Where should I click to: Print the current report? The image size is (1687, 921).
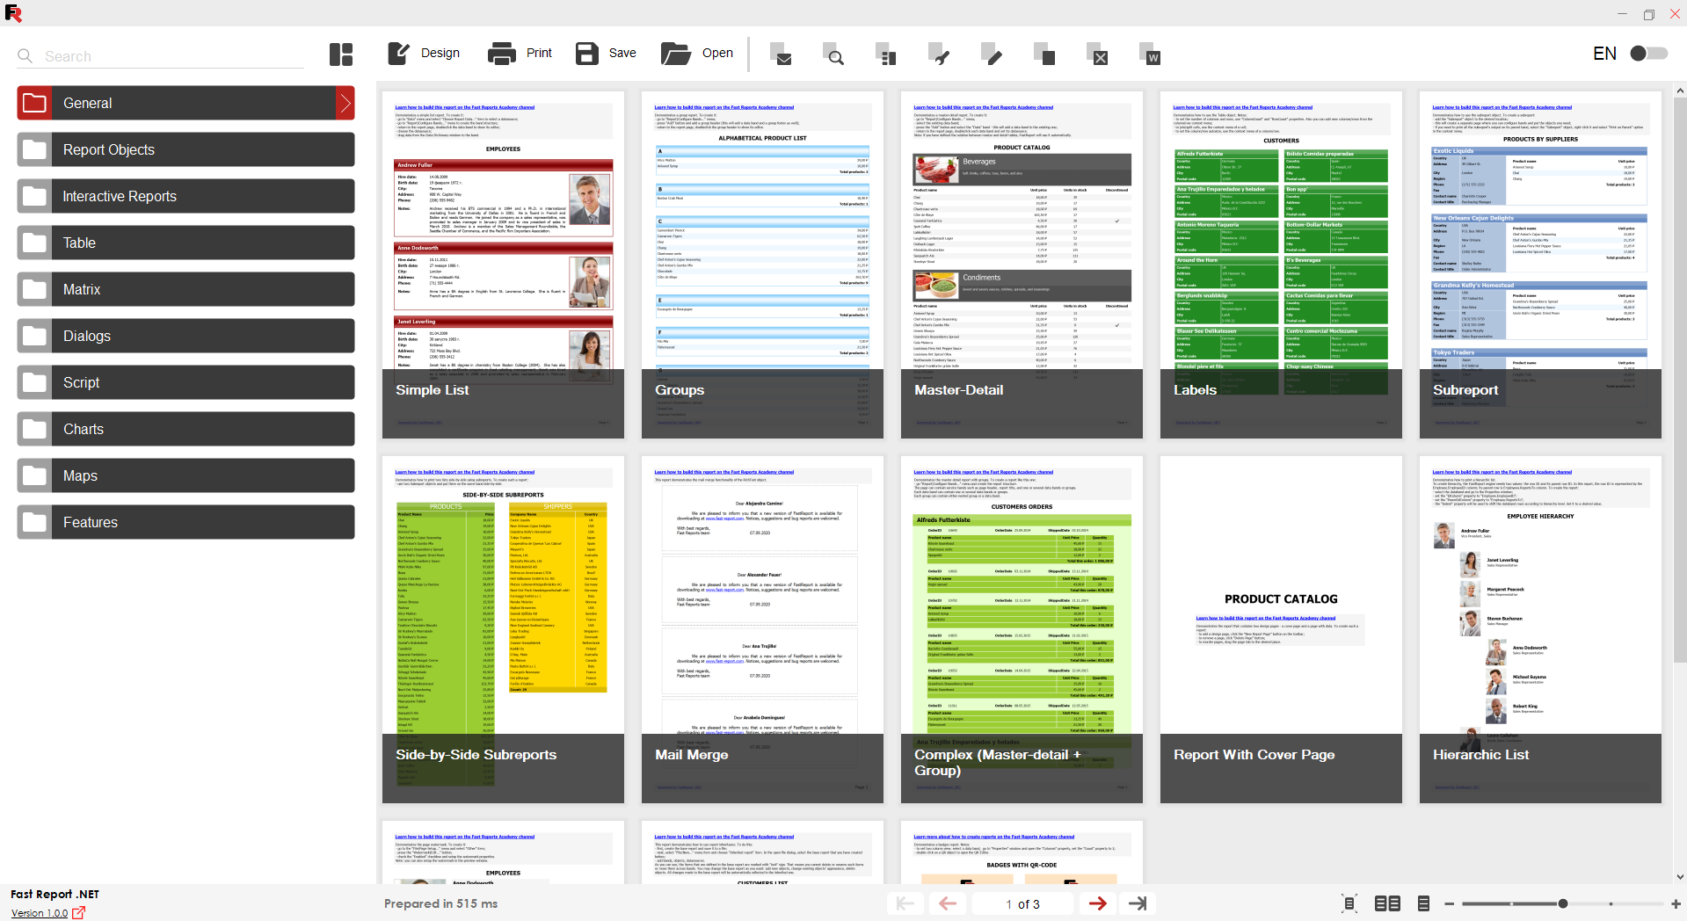point(520,54)
